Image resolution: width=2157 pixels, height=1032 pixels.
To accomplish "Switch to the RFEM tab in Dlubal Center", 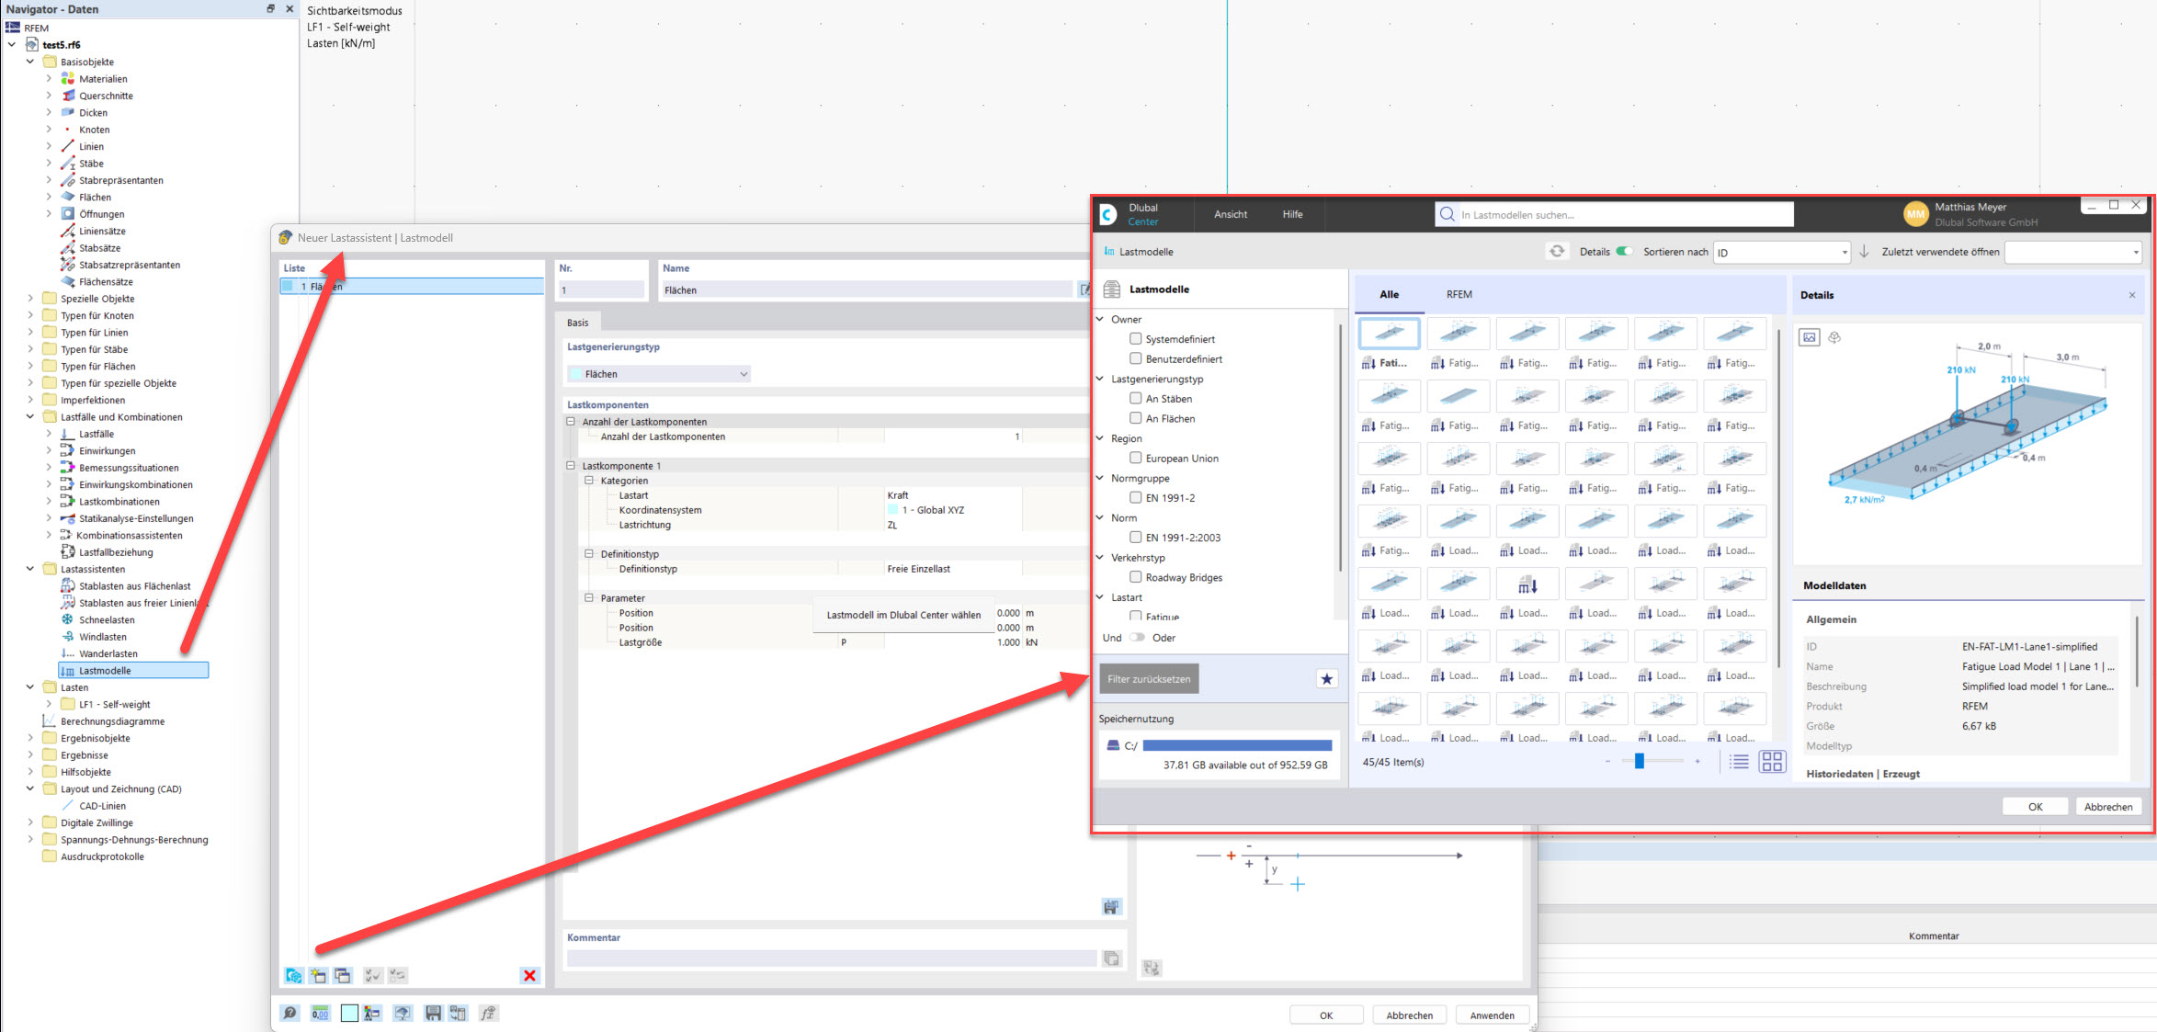I will (x=1459, y=294).
